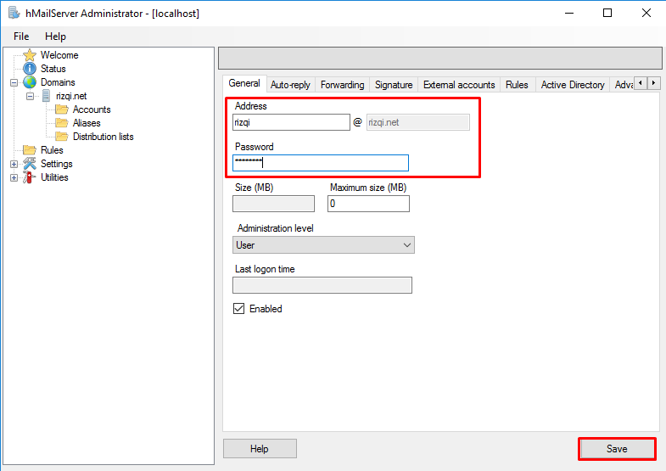Open the Distribution lists node
Viewport: 666px width, 471px height.
tap(104, 137)
